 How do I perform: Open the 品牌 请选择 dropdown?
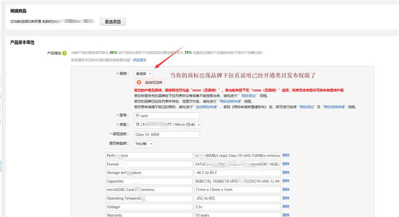(143, 74)
